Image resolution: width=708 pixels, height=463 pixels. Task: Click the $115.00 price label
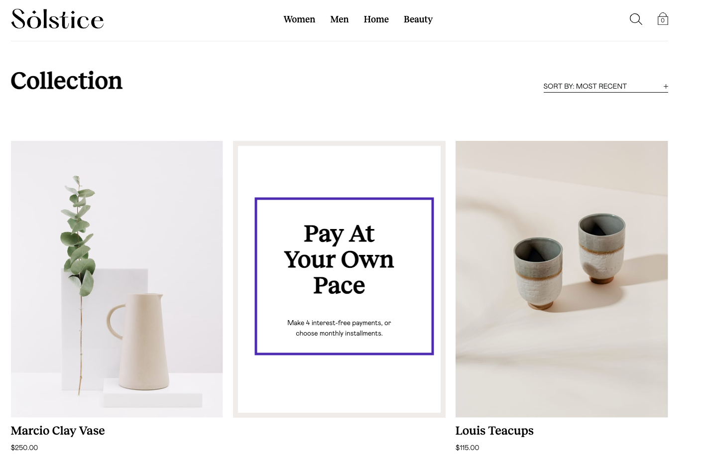pyautogui.click(x=467, y=448)
